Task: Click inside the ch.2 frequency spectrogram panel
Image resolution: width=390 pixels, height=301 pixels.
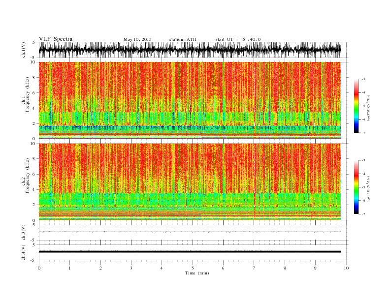Action: pyautogui.click(x=190, y=182)
